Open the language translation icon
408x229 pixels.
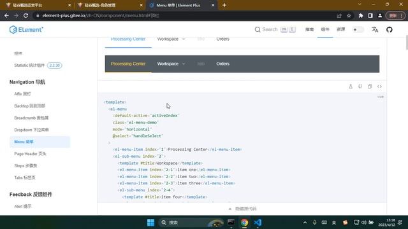click(x=375, y=30)
